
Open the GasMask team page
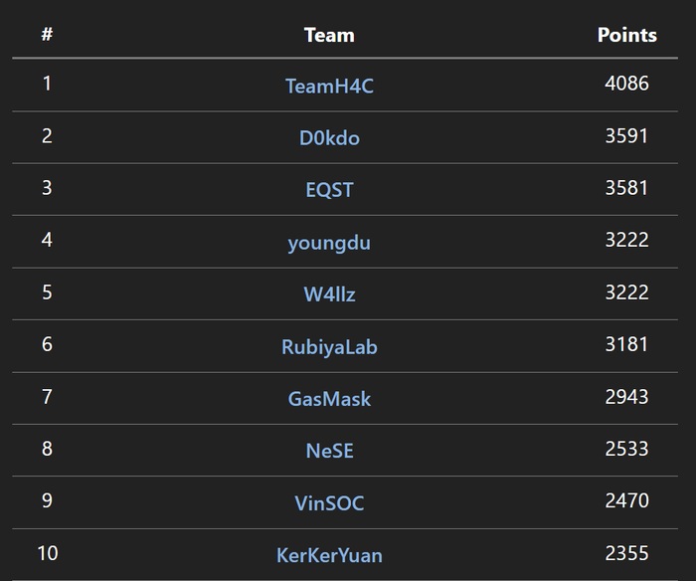[x=329, y=398]
